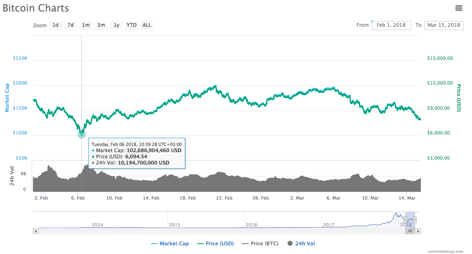
Task: Click the Market Cap legend line icon
Action: click(155, 243)
